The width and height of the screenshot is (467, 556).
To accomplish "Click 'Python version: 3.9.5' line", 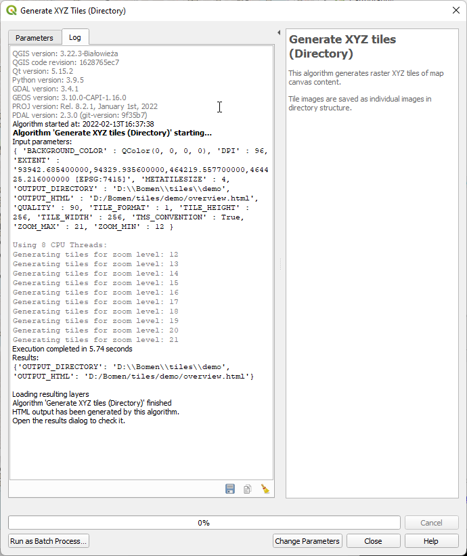I will pos(48,80).
